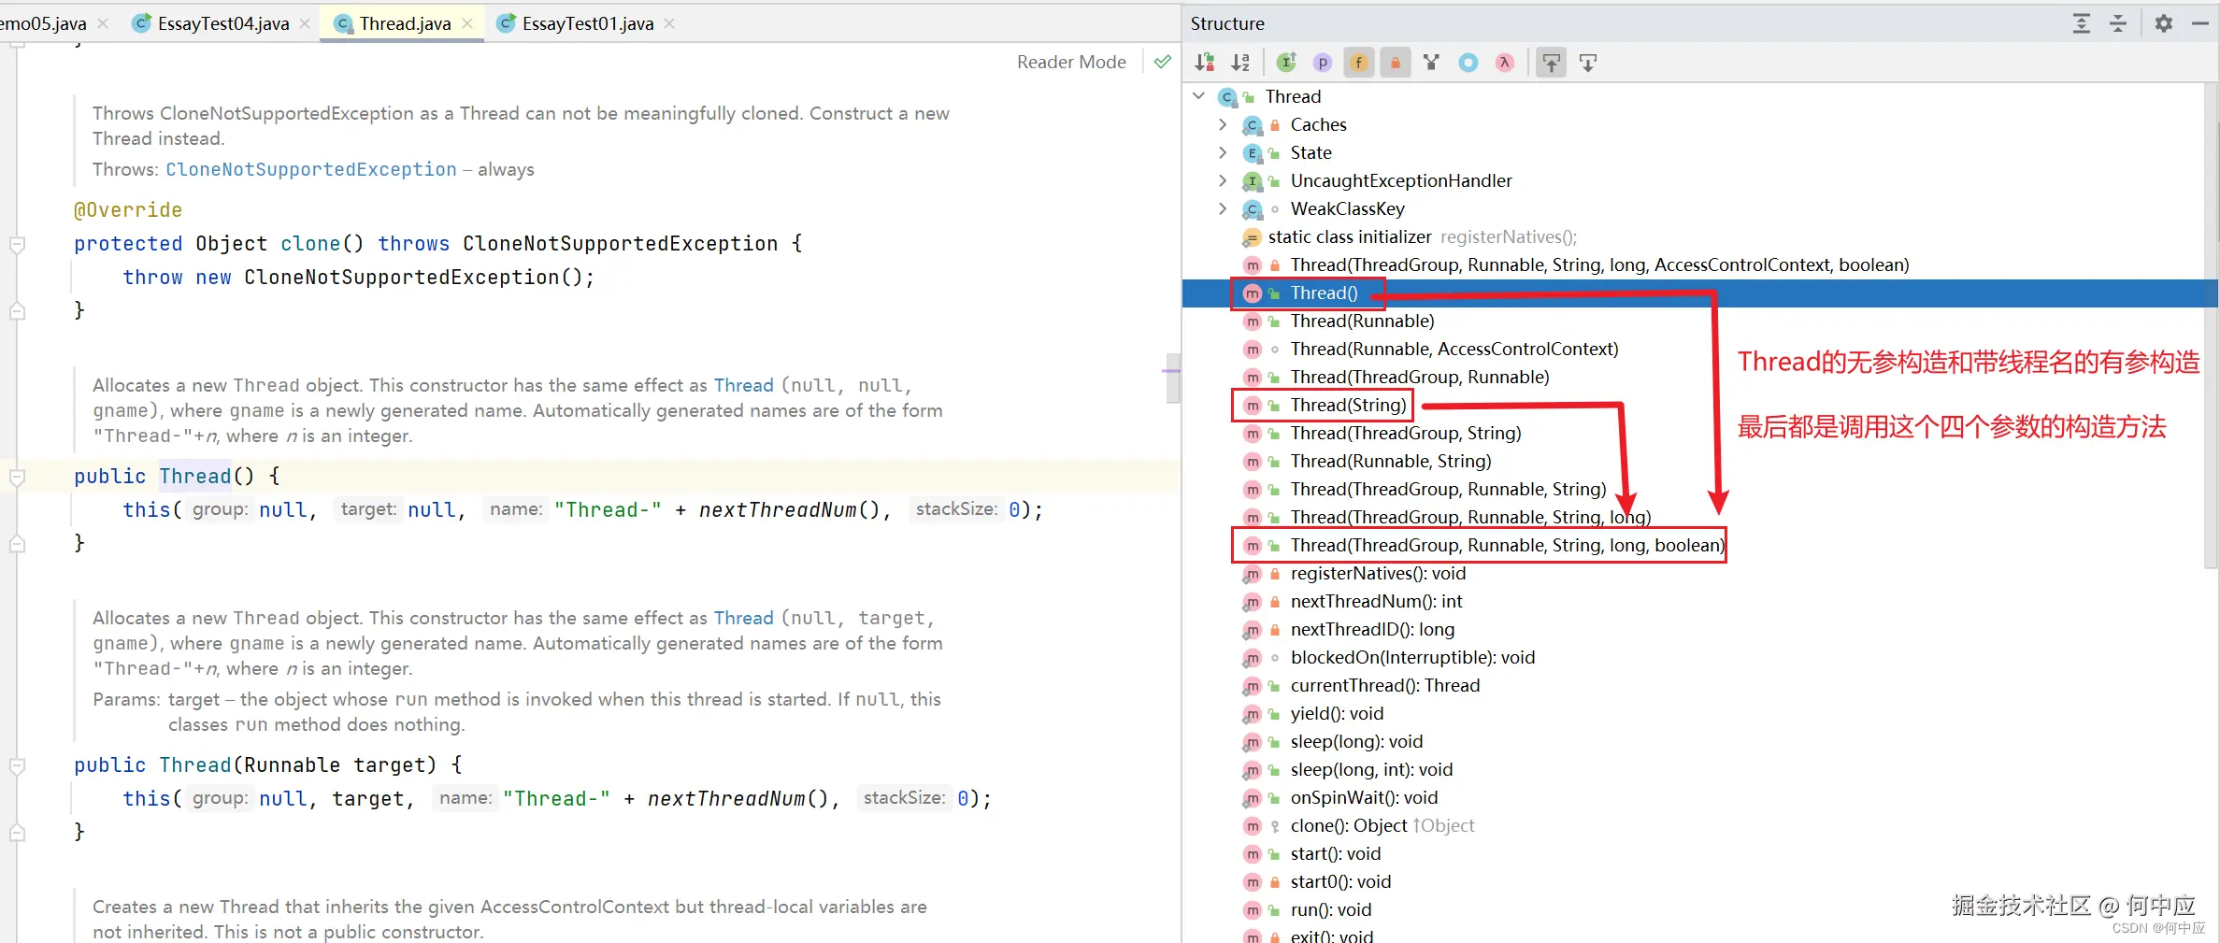
Task: Select sleep(long): void method
Action: click(1356, 741)
